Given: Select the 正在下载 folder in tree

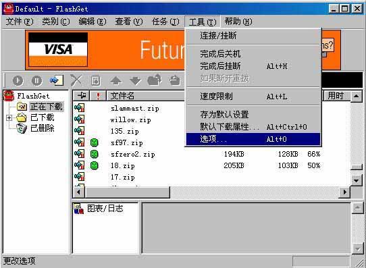Looking at the screenshot, I should [x=47, y=107].
